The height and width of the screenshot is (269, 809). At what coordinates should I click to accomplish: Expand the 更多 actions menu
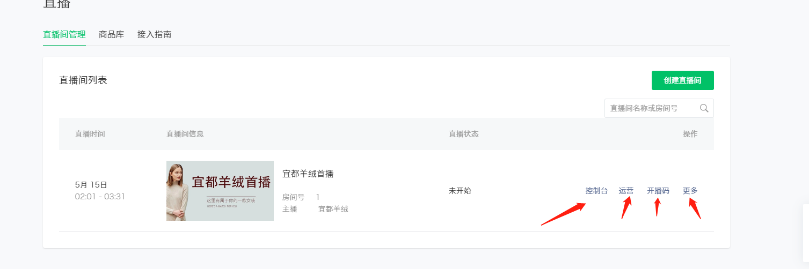690,191
